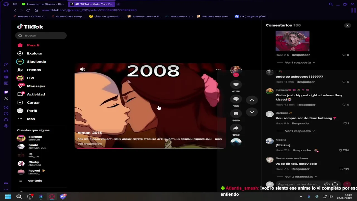Open the Ronaldo image in comment
Image resolution: width=357 pixels, height=201 pixels.
point(292,41)
